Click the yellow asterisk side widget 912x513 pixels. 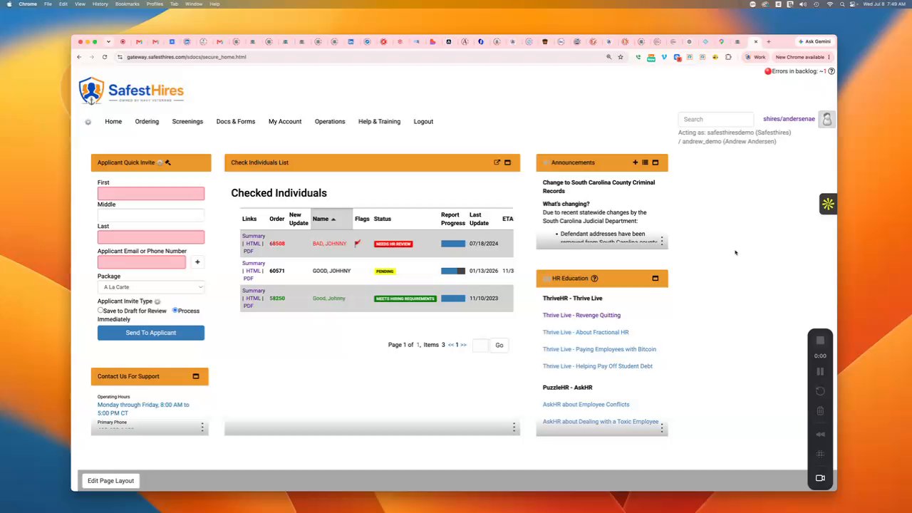pyautogui.click(x=828, y=204)
